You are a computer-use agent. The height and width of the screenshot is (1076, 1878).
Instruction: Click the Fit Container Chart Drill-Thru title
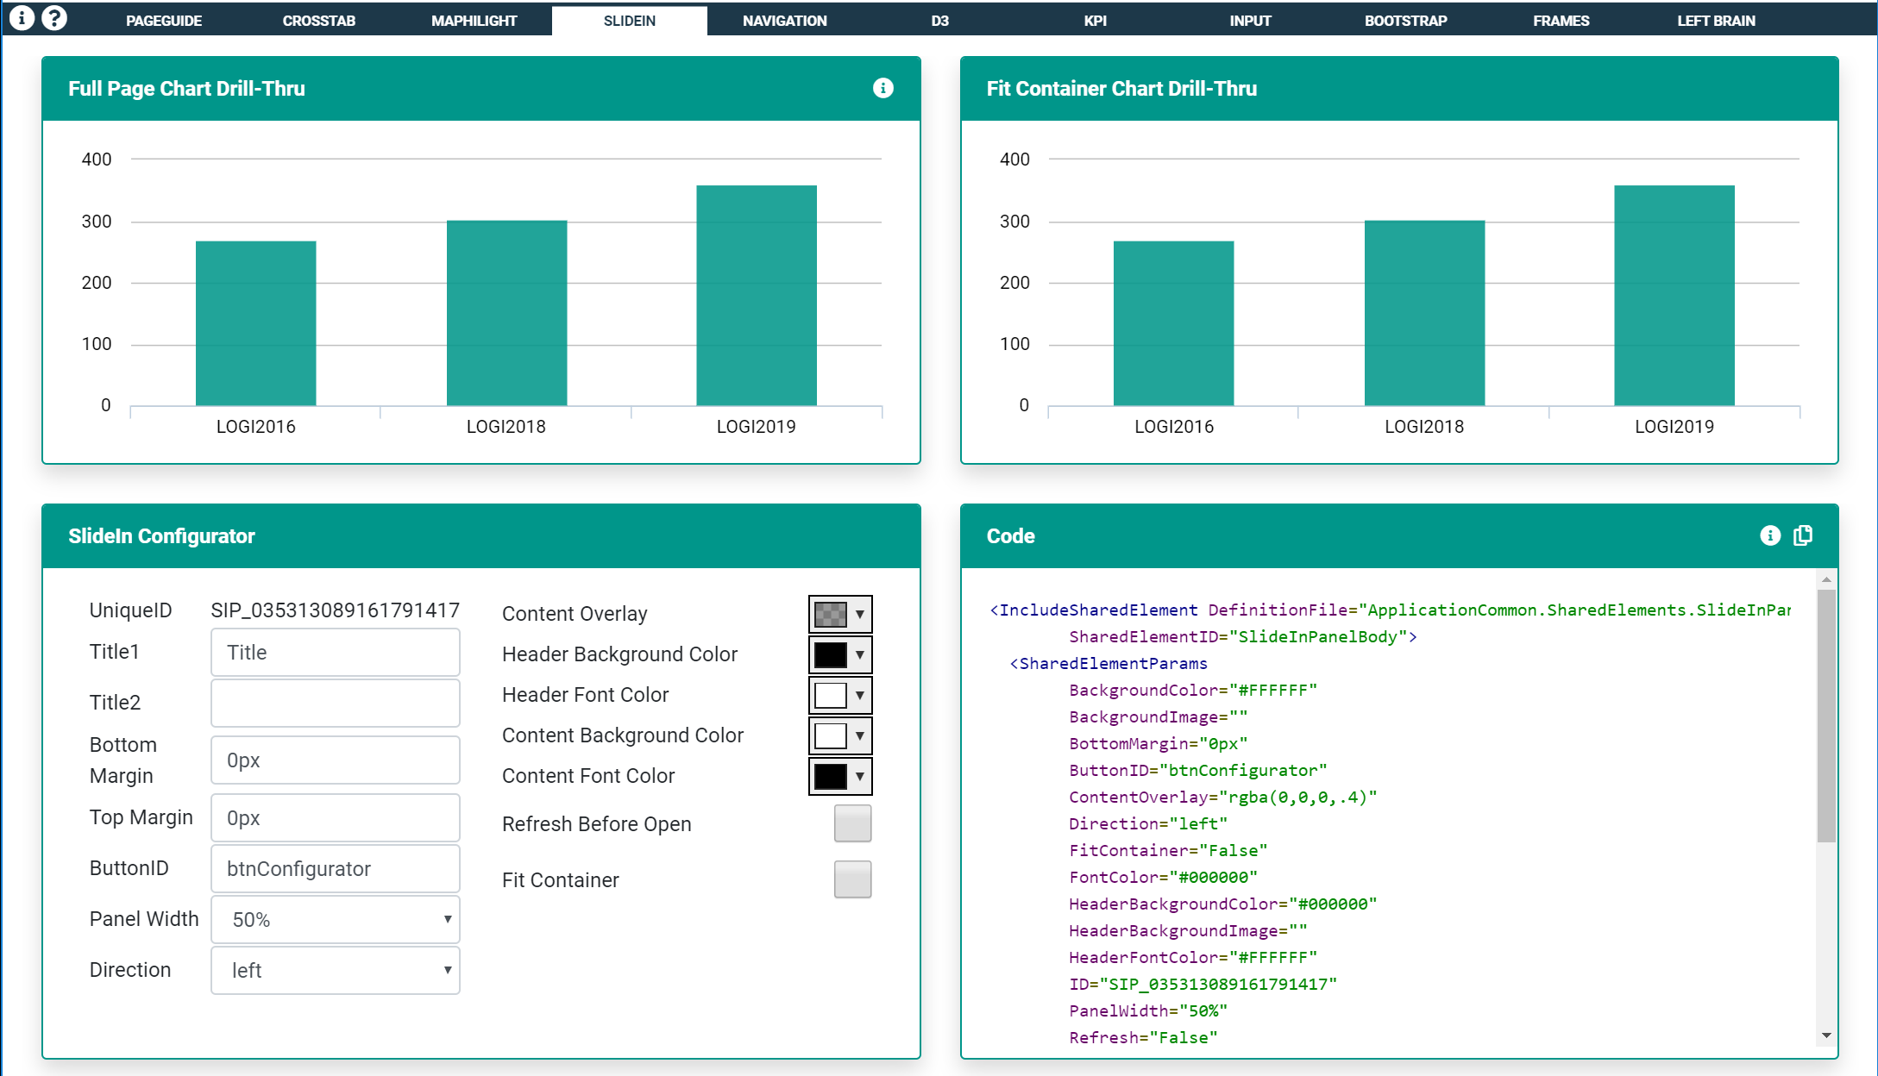coord(1121,89)
